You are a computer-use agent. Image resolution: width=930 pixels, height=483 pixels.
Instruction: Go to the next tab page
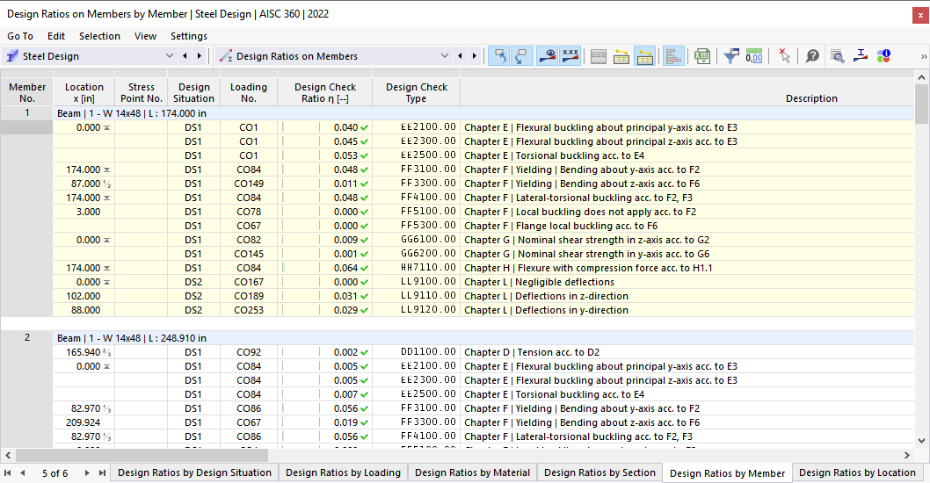87,473
